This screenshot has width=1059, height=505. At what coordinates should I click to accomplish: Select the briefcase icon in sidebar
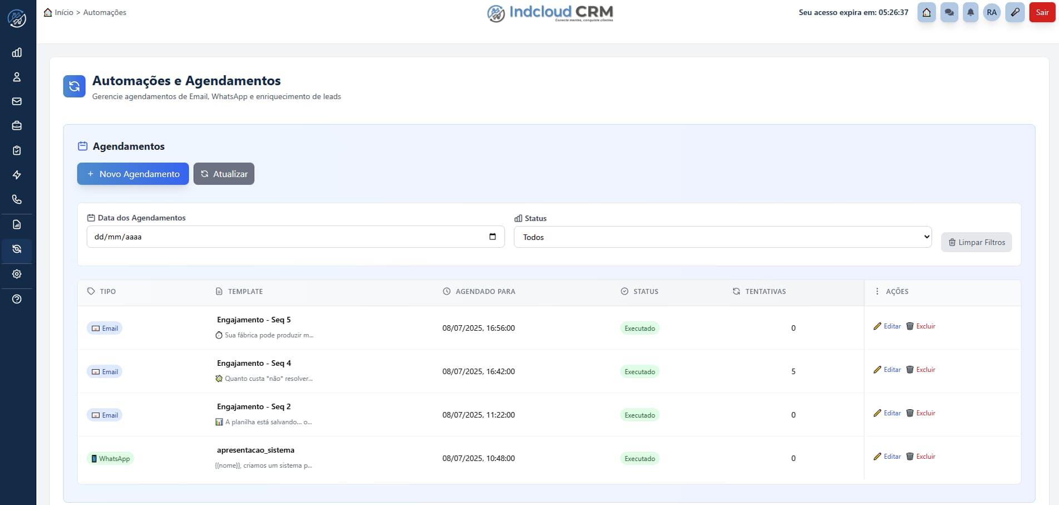click(17, 126)
